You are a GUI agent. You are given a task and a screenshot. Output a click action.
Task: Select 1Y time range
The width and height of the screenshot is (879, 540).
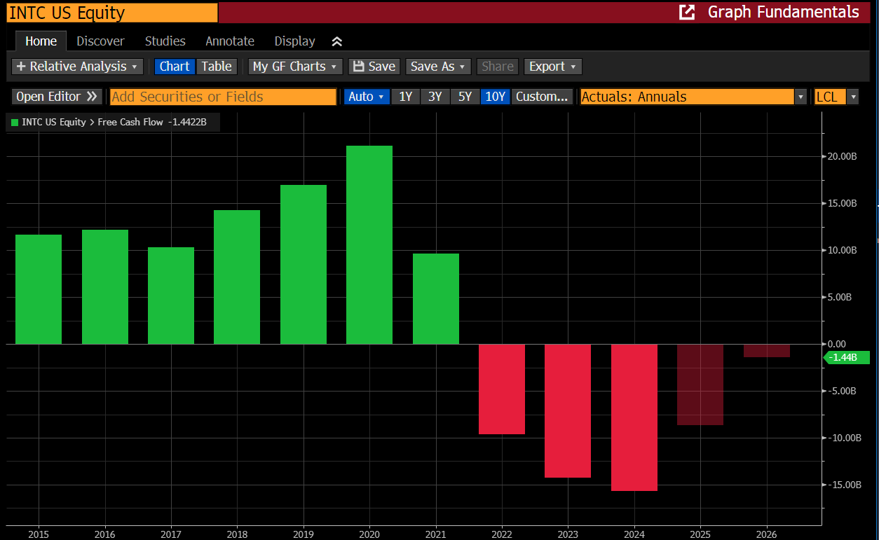point(405,97)
